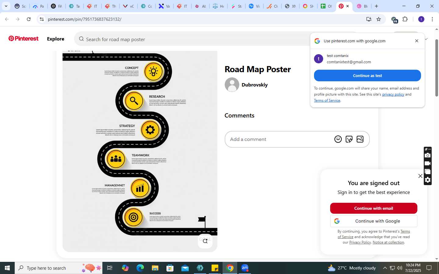The height and width of the screenshot is (274, 439).
Task: Open Zoom from the taskbar
Action: pyautogui.click(x=245, y=268)
